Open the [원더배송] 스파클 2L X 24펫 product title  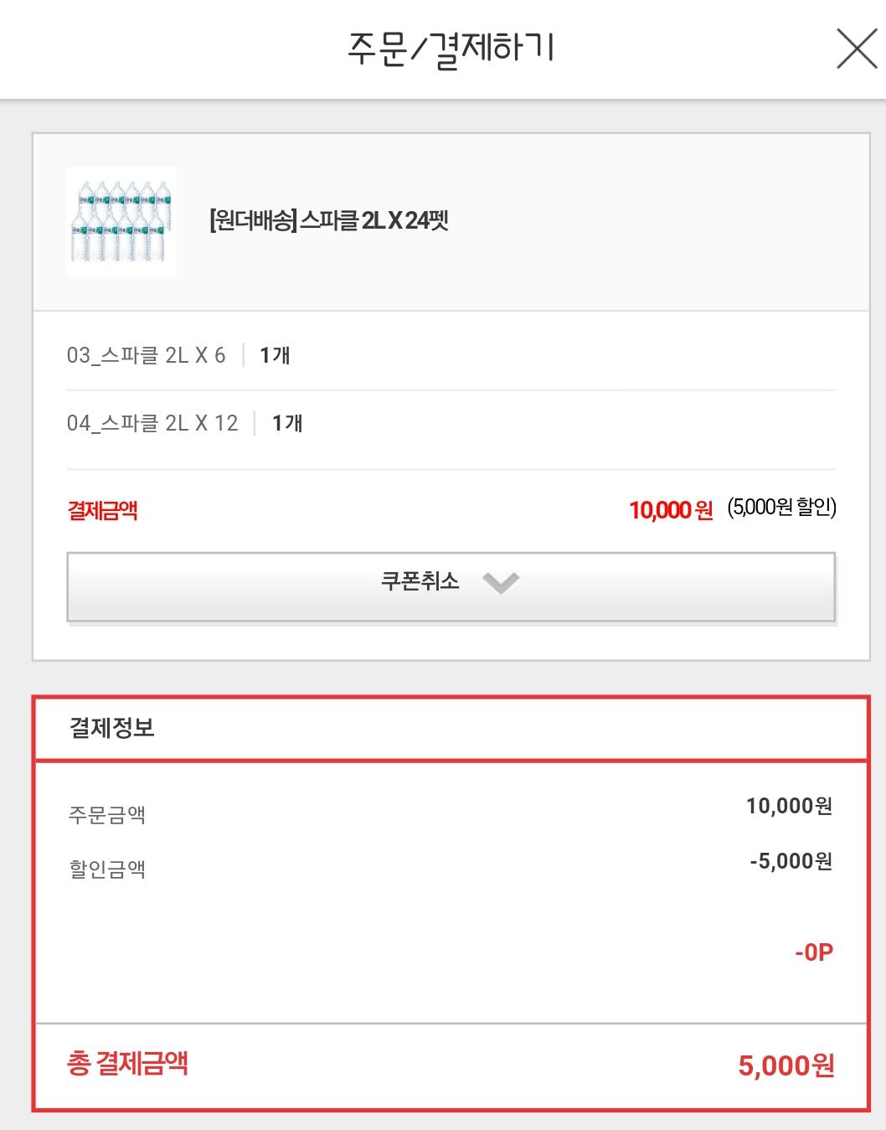329,221
